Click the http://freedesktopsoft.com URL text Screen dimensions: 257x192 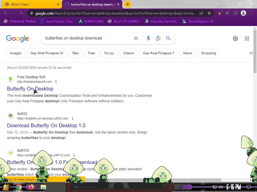coord(34,82)
